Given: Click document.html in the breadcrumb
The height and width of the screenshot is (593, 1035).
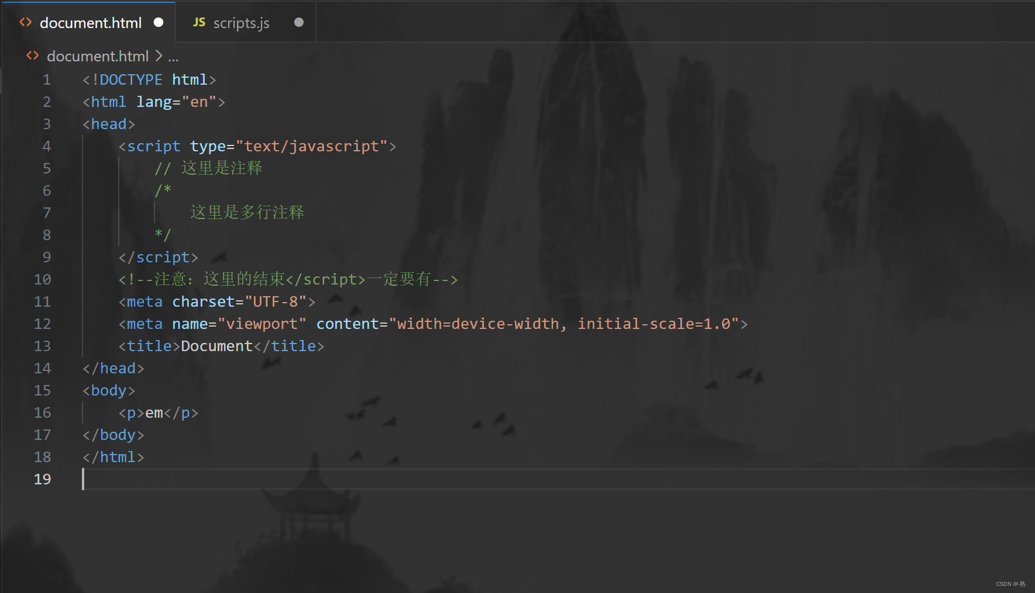Looking at the screenshot, I should (x=98, y=56).
